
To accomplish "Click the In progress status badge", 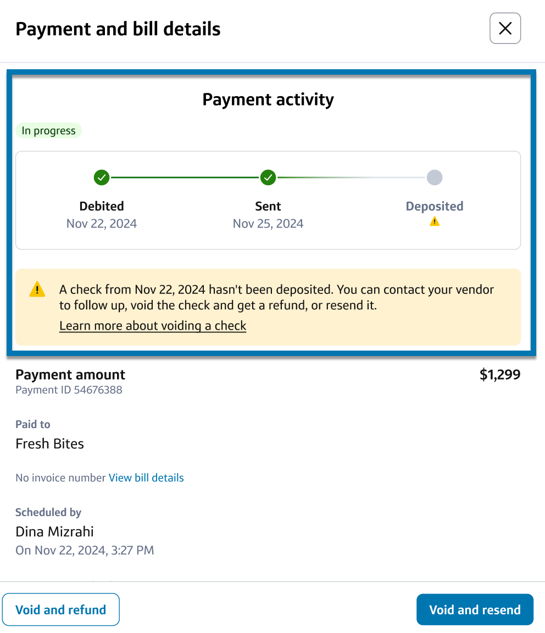I will 48,131.
